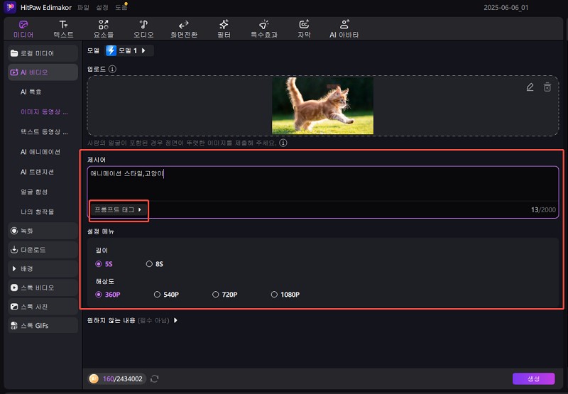Open the 요소들 elements tab
This screenshot has height=394, width=568.
104,29
